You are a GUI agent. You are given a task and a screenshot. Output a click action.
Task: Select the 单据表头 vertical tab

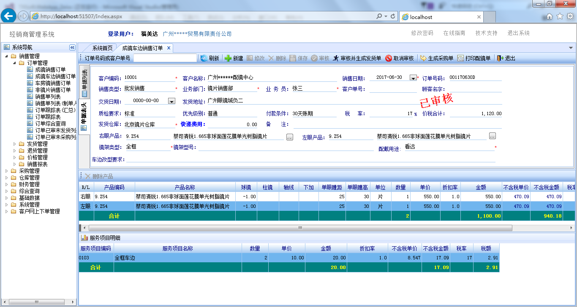point(84,116)
